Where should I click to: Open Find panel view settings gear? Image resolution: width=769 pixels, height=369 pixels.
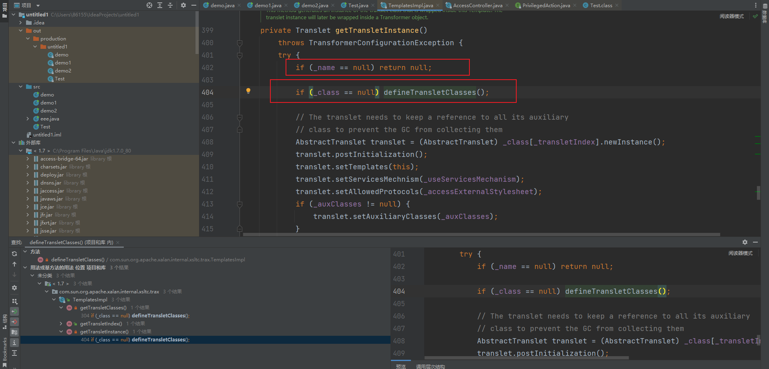(x=14, y=288)
